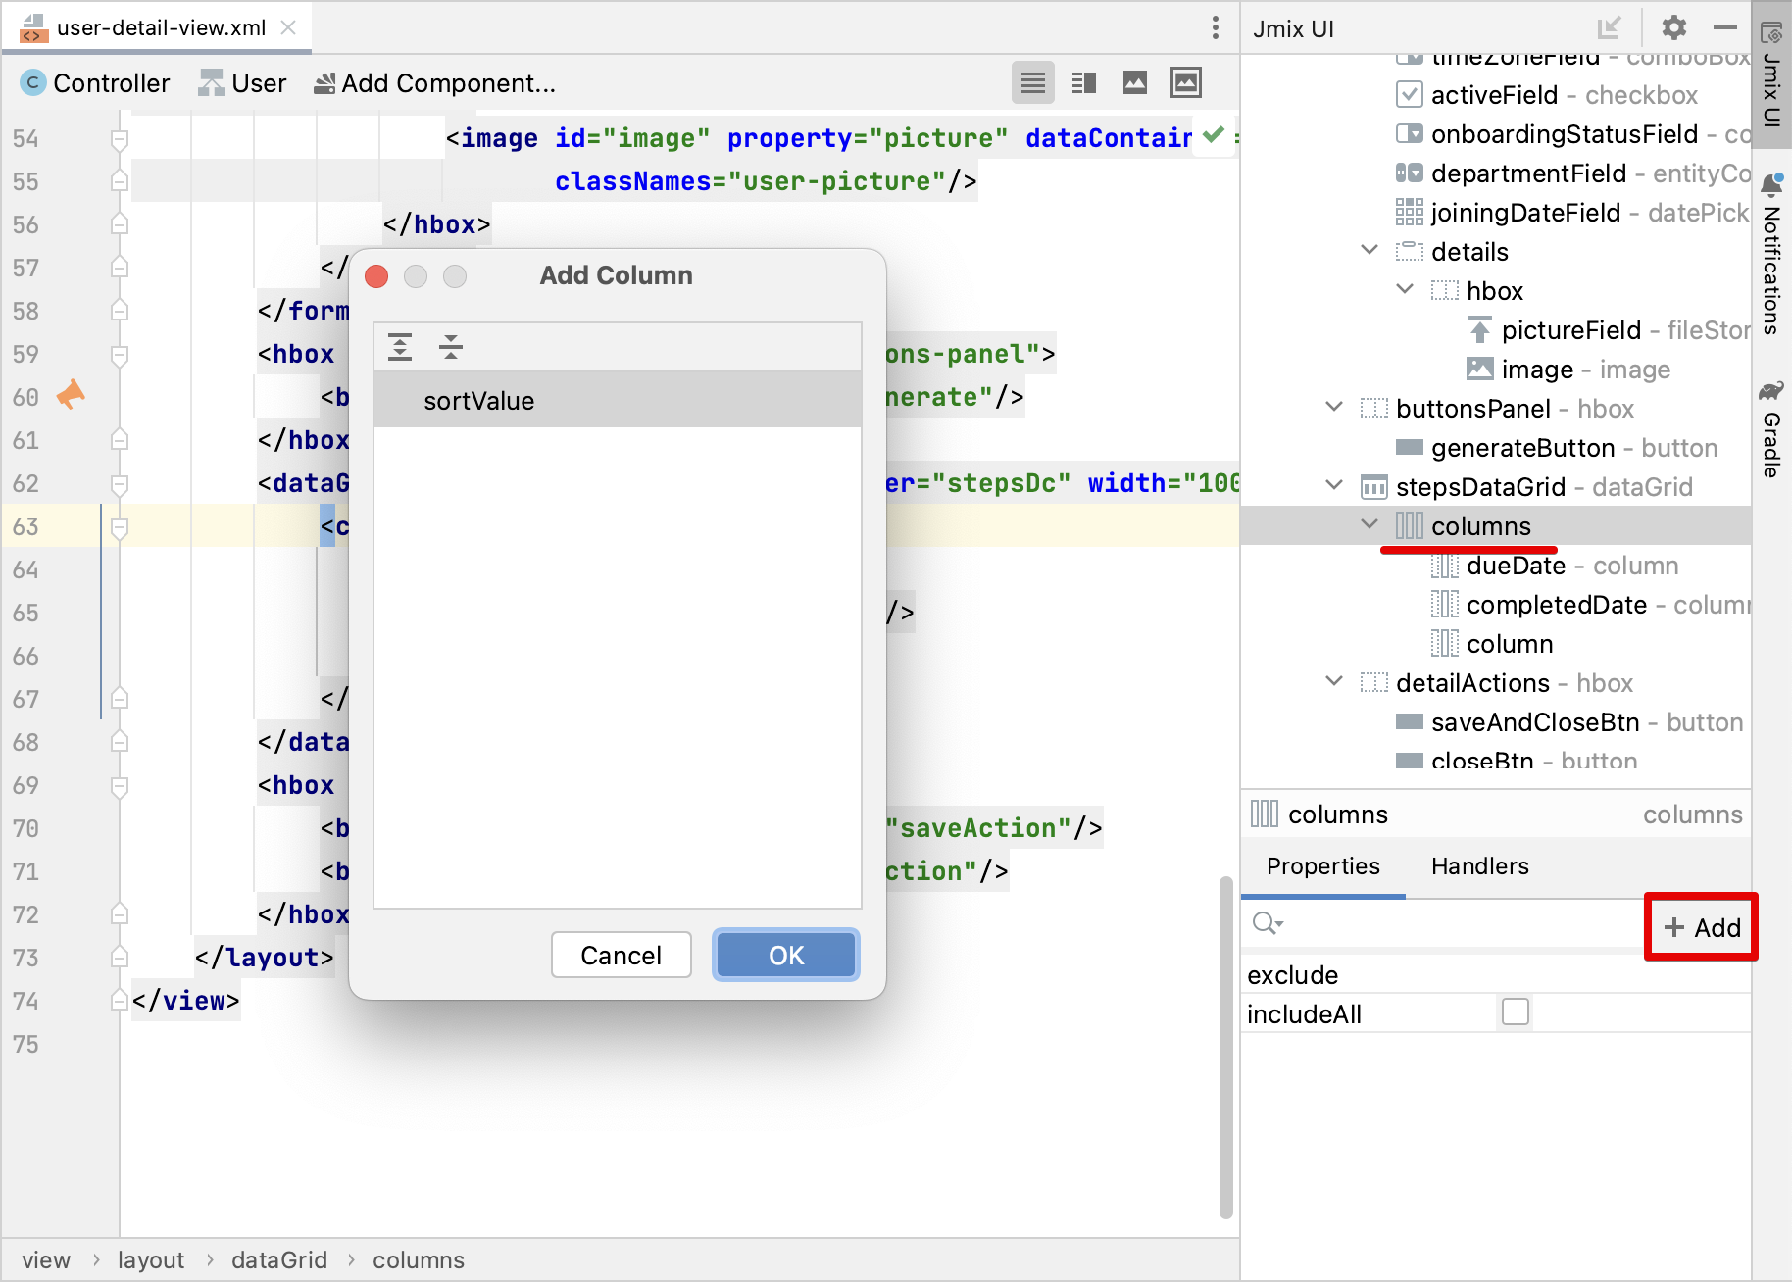Click the framed preview layout icon
This screenshot has width=1792, height=1282.
tap(1186, 83)
